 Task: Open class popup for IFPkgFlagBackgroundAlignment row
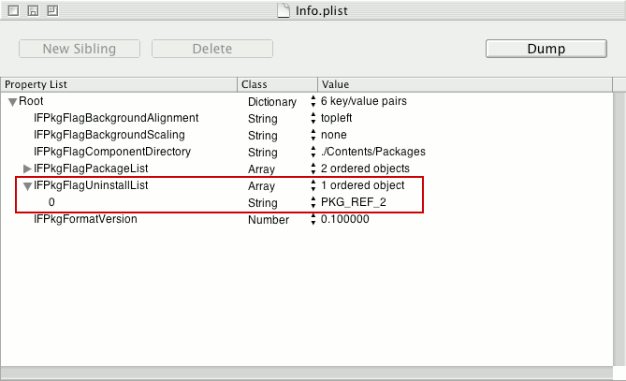point(313,118)
